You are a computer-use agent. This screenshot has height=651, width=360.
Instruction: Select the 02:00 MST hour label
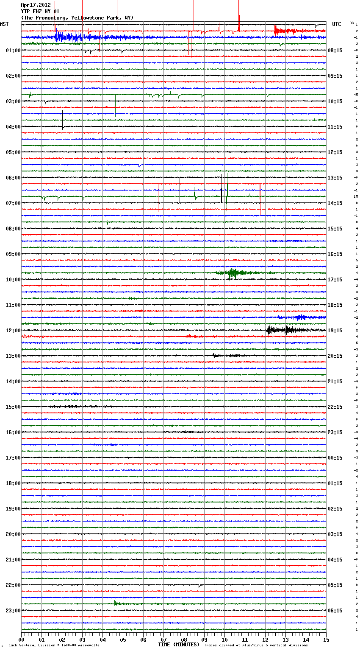coord(13,76)
